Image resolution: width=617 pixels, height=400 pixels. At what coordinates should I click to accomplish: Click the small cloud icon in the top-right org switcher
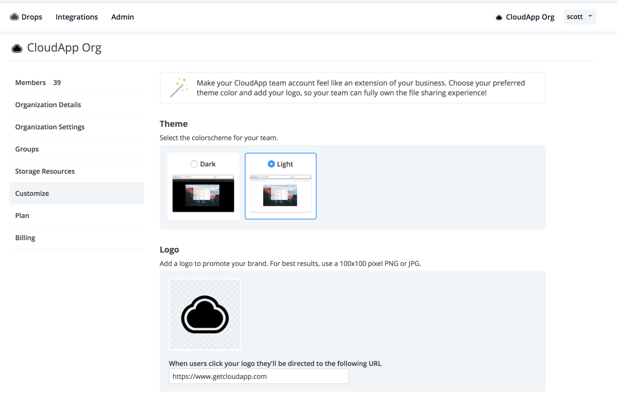point(499,18)
